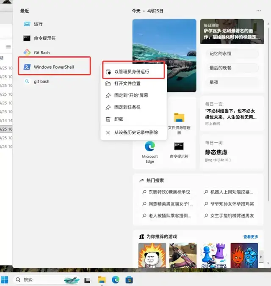
Task: Open Microsoft Edge app shortcut in panel
Action: click(x=150, y=152)
